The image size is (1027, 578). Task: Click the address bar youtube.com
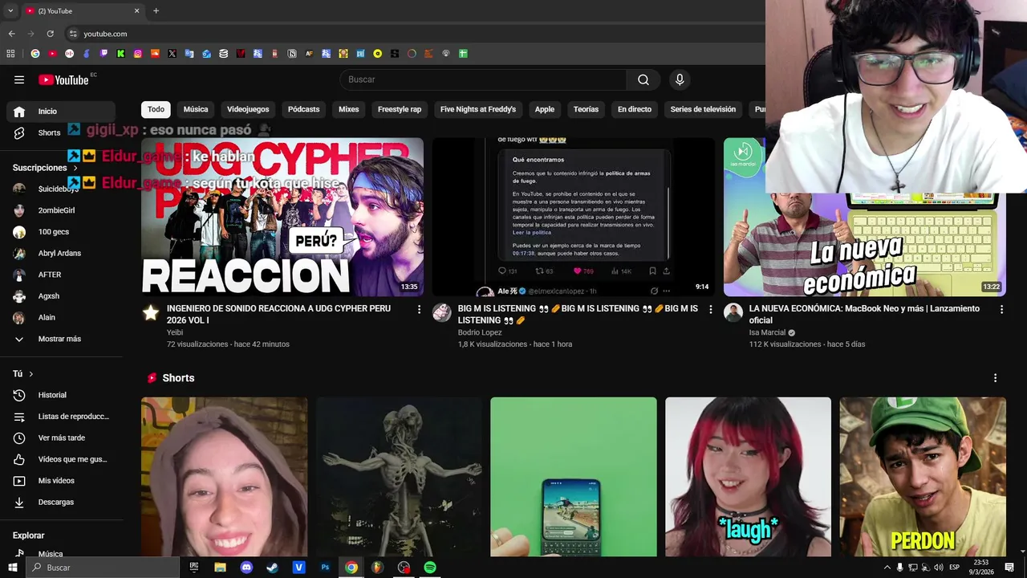tap(105, 34)
